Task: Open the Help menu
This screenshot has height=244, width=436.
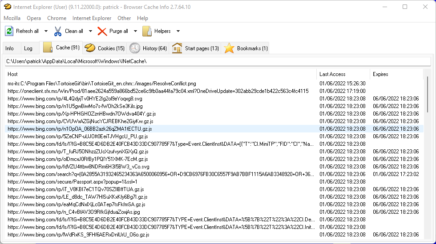Action: tap(142, 18)
